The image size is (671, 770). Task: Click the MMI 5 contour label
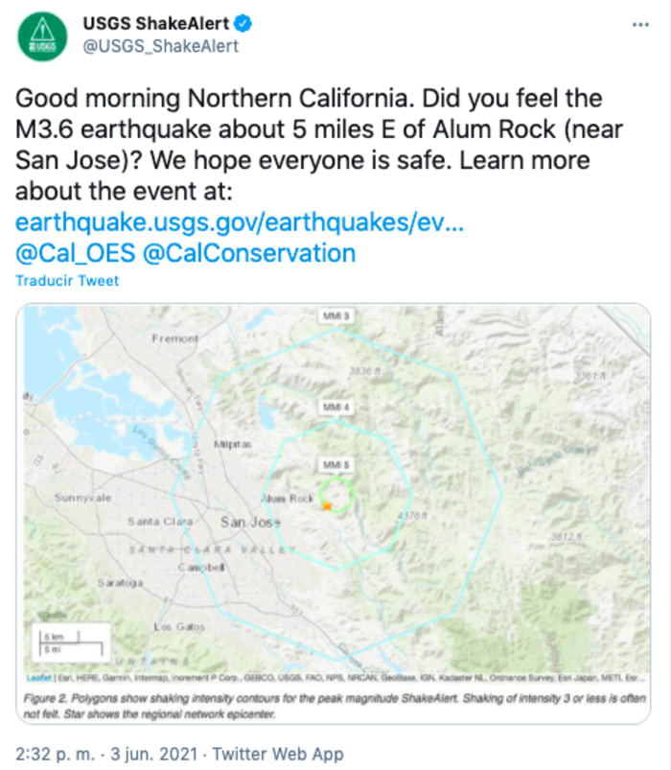pyautogui.click(x=335, y=464)
